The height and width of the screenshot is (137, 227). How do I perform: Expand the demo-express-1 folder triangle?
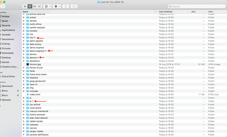[x=24, y=51]
